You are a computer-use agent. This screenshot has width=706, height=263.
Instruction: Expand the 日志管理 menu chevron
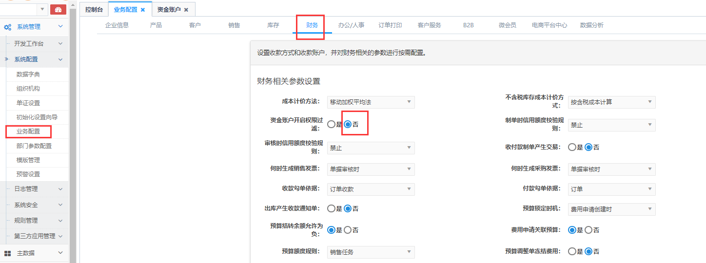point(60,189)
